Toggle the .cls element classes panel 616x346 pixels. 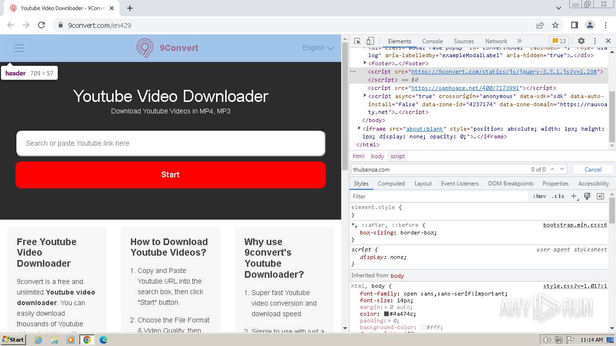pyautogui.click(x=558, y=196)
